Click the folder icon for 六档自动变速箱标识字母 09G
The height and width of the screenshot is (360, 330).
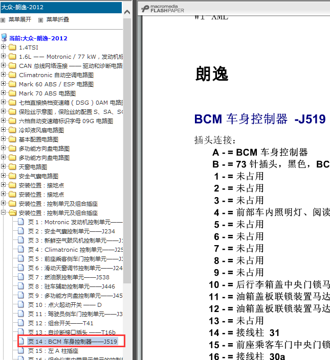tap(12, 121)
